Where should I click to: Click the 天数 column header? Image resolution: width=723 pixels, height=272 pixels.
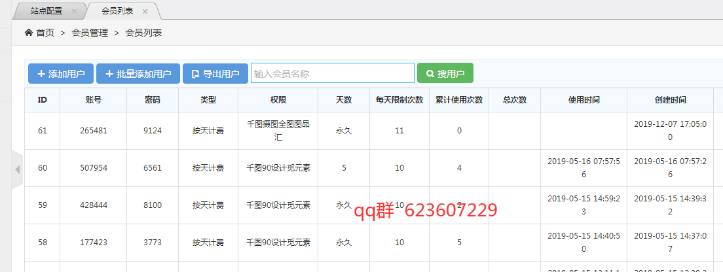(x=344, y=100)
